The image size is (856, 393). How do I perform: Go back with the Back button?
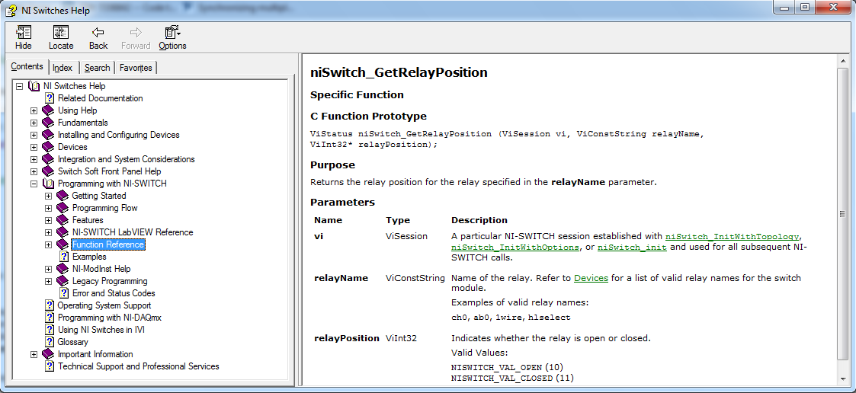click(x=98, y=37)
